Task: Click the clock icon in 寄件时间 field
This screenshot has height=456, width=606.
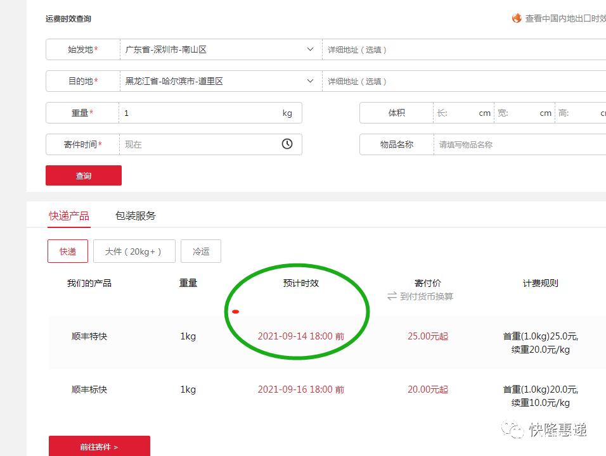Action: (x=287, y=144)
